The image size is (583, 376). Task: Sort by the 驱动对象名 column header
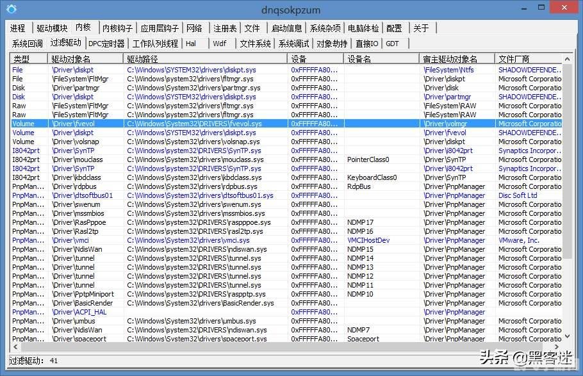coord(85,59)
